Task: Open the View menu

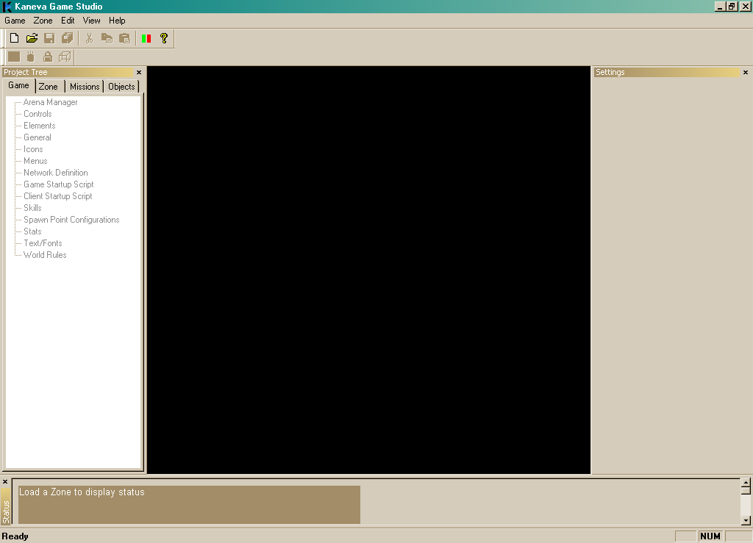Action: point(91,21)
